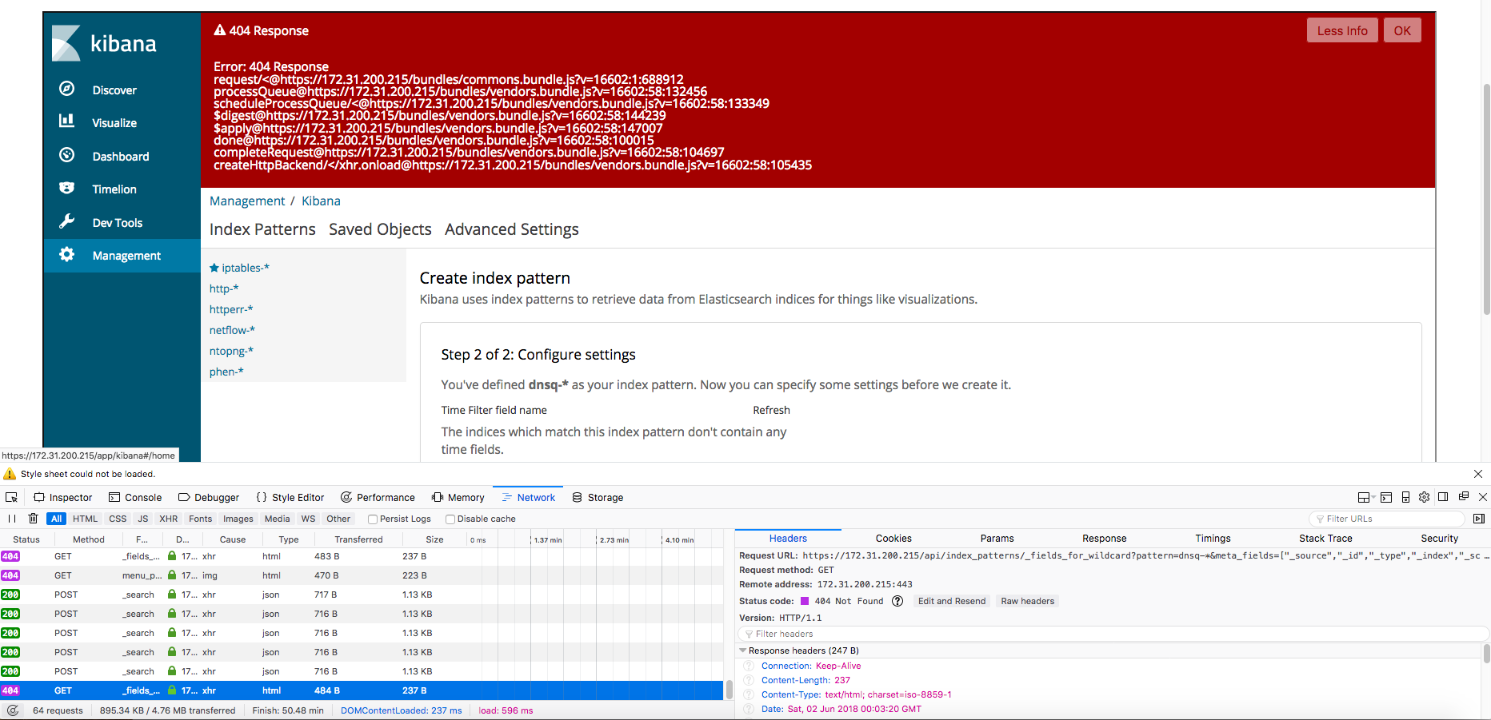The image size is (1491, 720).
Task: Enable the Disable cache checkbox
Action: click(450, 519)
